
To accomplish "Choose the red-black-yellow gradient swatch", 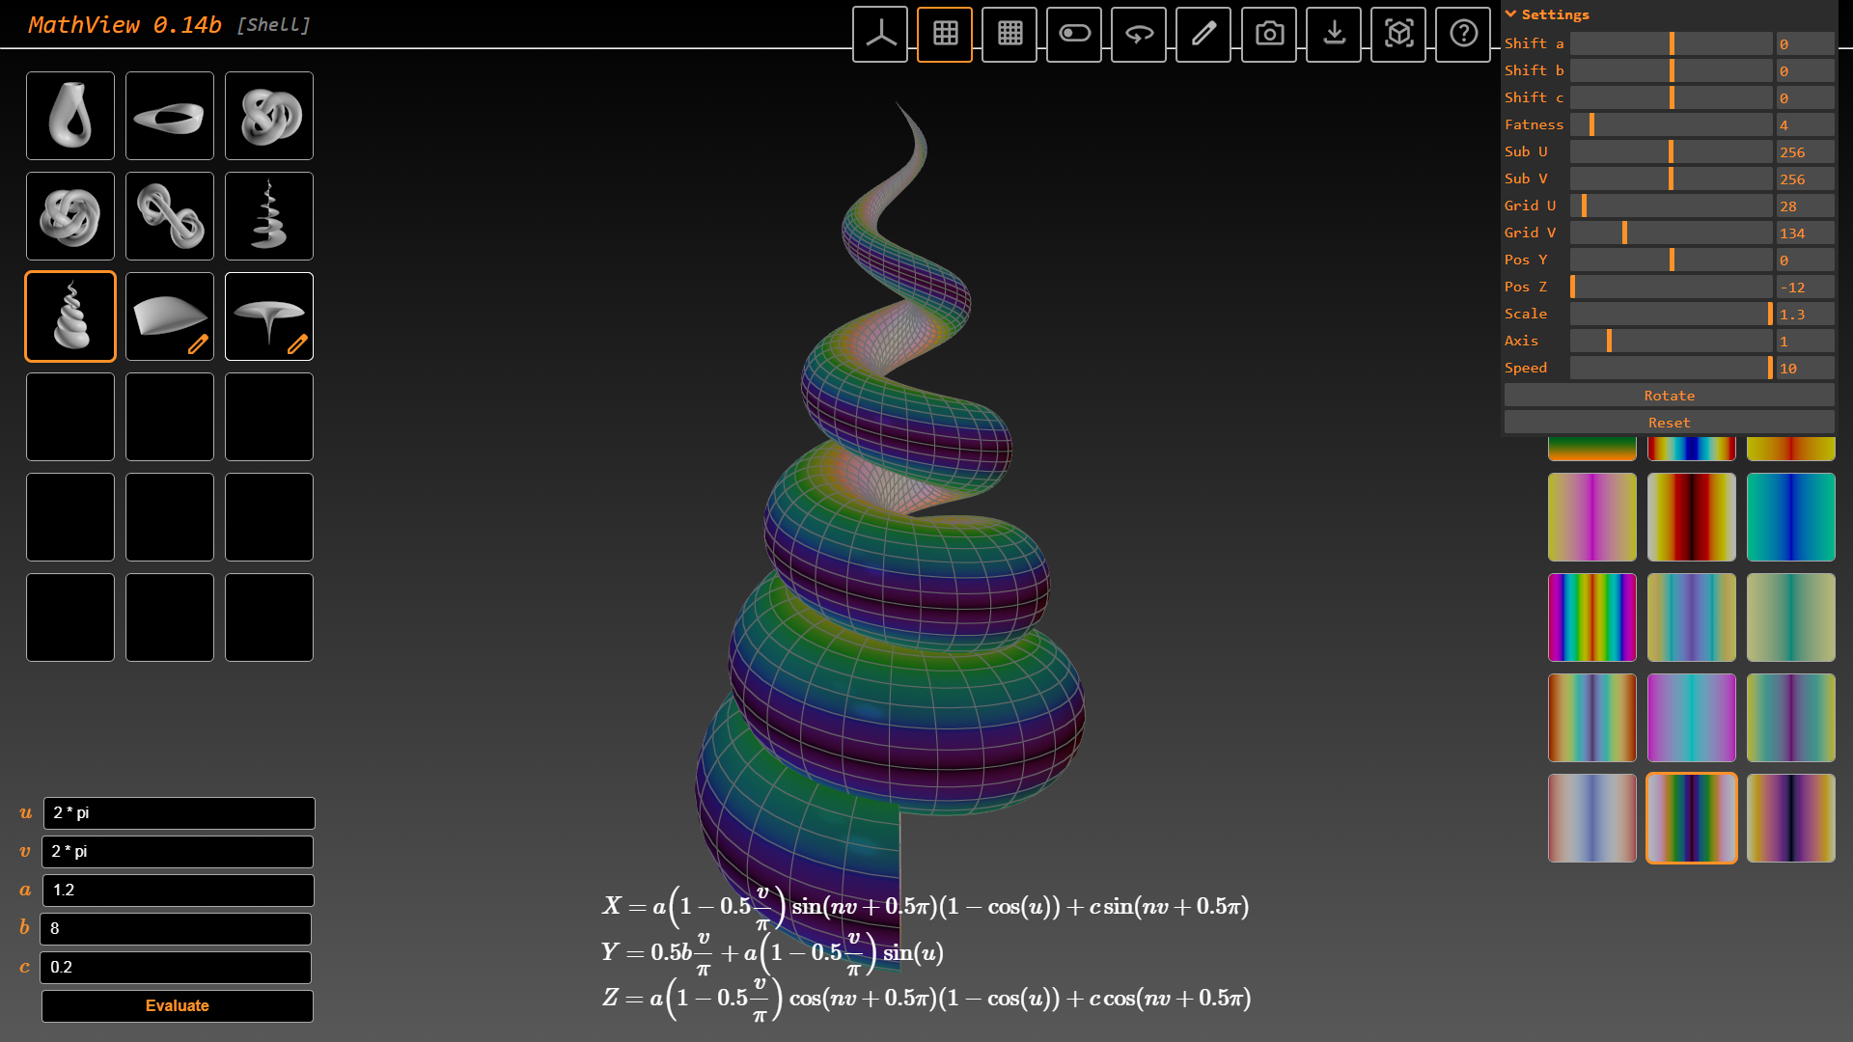I will tap(1691, 517).
